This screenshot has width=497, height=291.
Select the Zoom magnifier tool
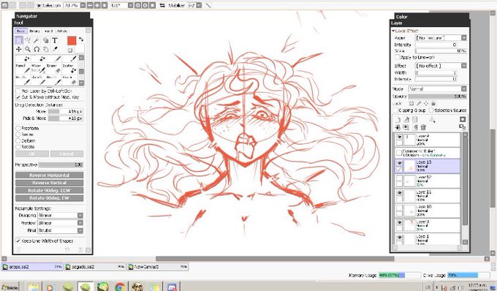tap(28, 49)
